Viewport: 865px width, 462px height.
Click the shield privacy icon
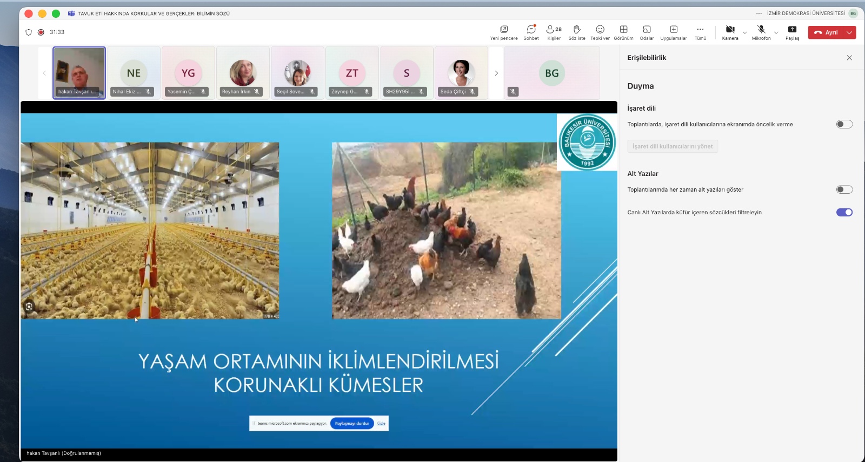point(29,32)
